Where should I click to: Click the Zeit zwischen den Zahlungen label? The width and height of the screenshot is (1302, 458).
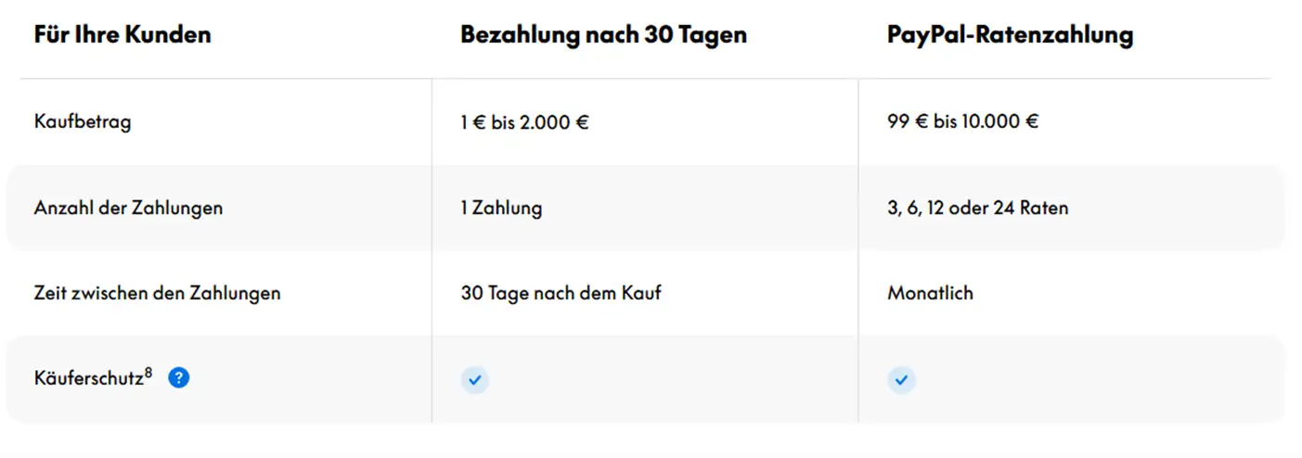(x=158, y=293)
